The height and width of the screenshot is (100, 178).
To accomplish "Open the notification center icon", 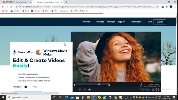I will [174, 97].
